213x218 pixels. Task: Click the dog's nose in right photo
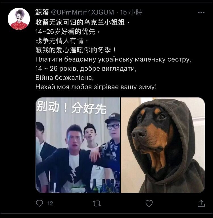[138, 134]
